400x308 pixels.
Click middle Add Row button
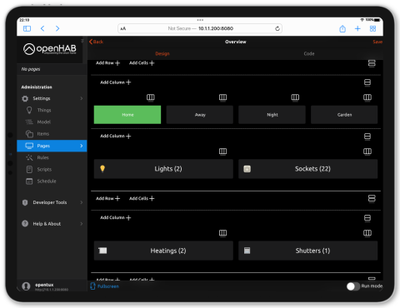(x=107, y=198)
